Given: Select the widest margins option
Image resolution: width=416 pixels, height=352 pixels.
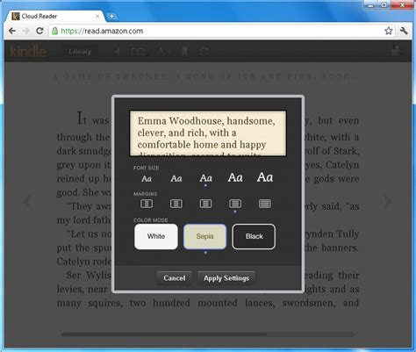Looking at the screenshot, I should (x=147, y=204).
